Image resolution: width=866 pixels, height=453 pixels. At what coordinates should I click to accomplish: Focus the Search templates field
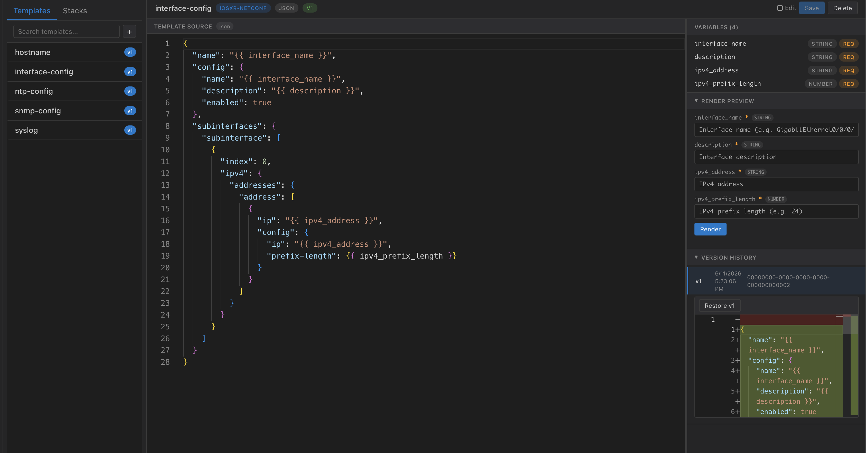point(67,32)
